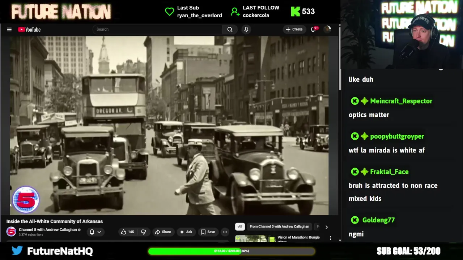Click the FUTURE NATION overlay logo
This screenshot has width=463, height=260.
coord(61,12)
